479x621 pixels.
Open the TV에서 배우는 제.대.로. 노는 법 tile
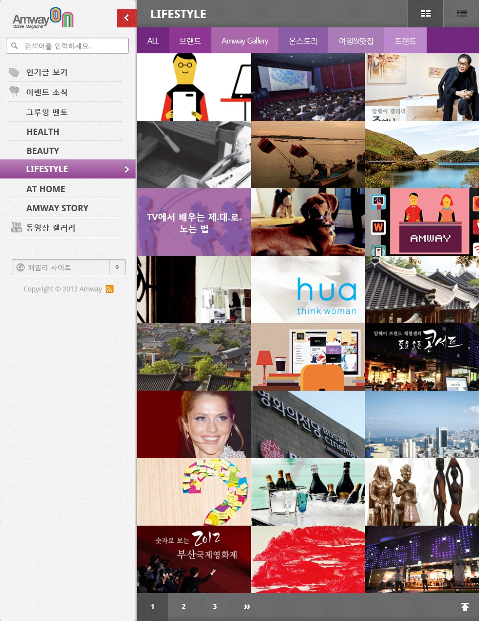(194, 222)
